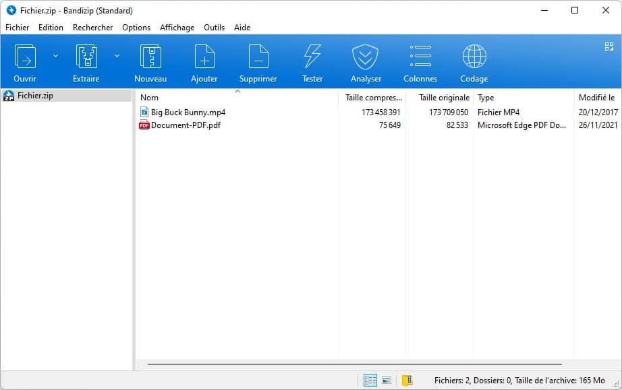Sort by the Modifié le column header

coord(598,98)
